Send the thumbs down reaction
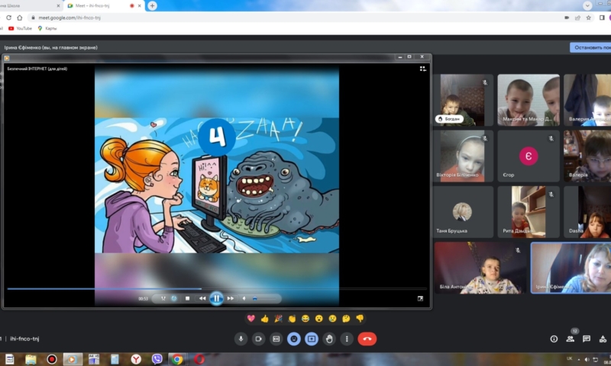The image size is (611, 366). (360, 319)
